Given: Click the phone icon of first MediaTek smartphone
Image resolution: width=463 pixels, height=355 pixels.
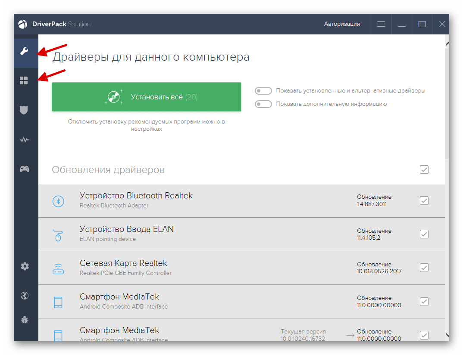Looking at the screenshot, I should 58,303.
